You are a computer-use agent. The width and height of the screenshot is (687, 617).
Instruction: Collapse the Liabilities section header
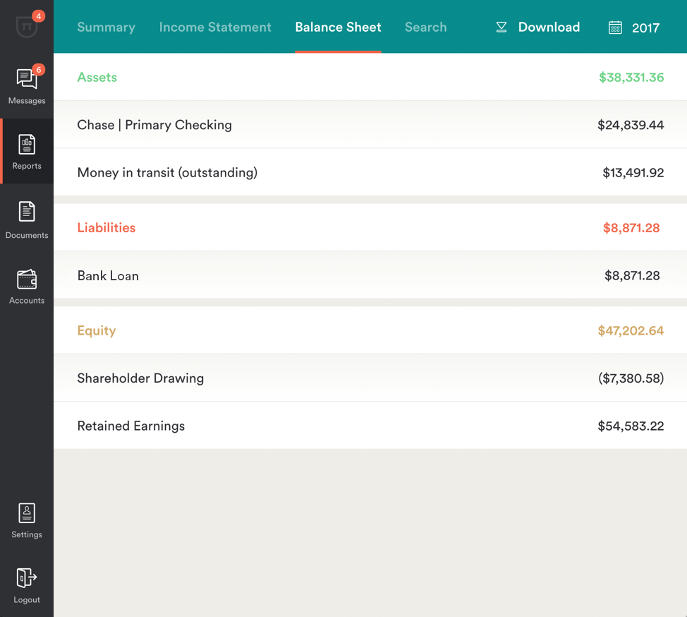pos(107,228)
